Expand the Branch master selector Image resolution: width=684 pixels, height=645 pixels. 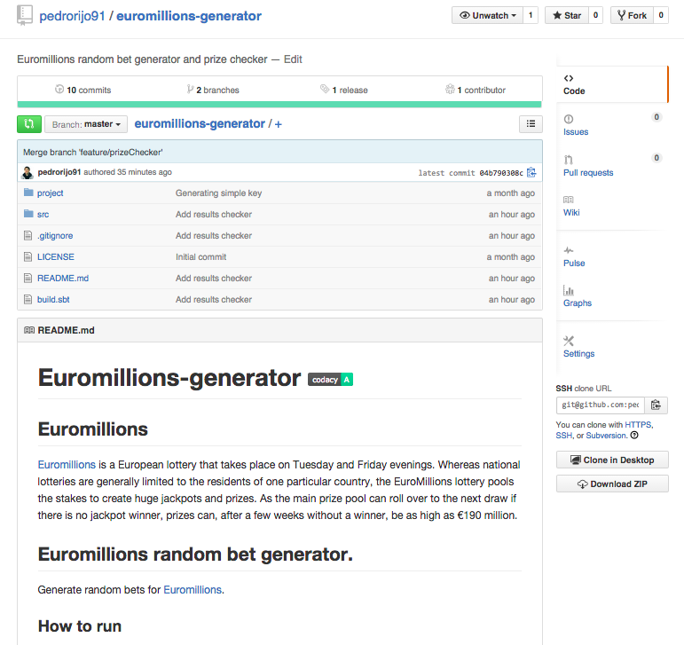click(x=86, y=124)
